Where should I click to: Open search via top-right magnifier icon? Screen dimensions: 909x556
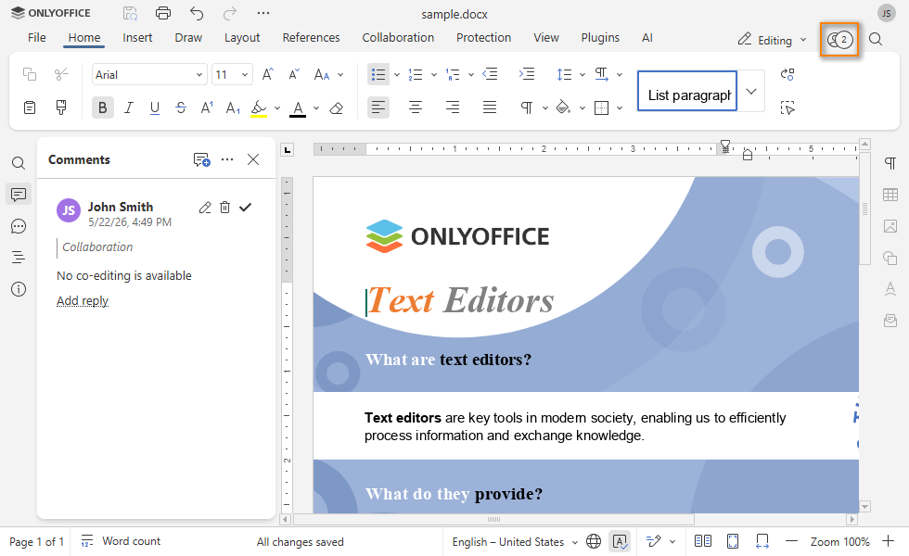(x=876, y=39)
